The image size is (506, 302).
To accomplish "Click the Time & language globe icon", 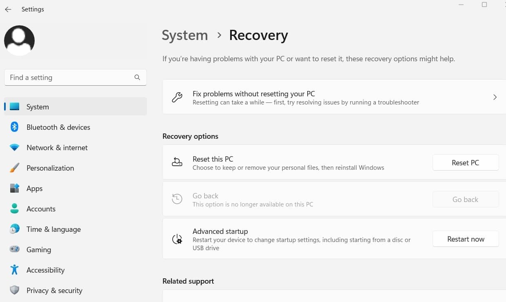I will [15, 229].
